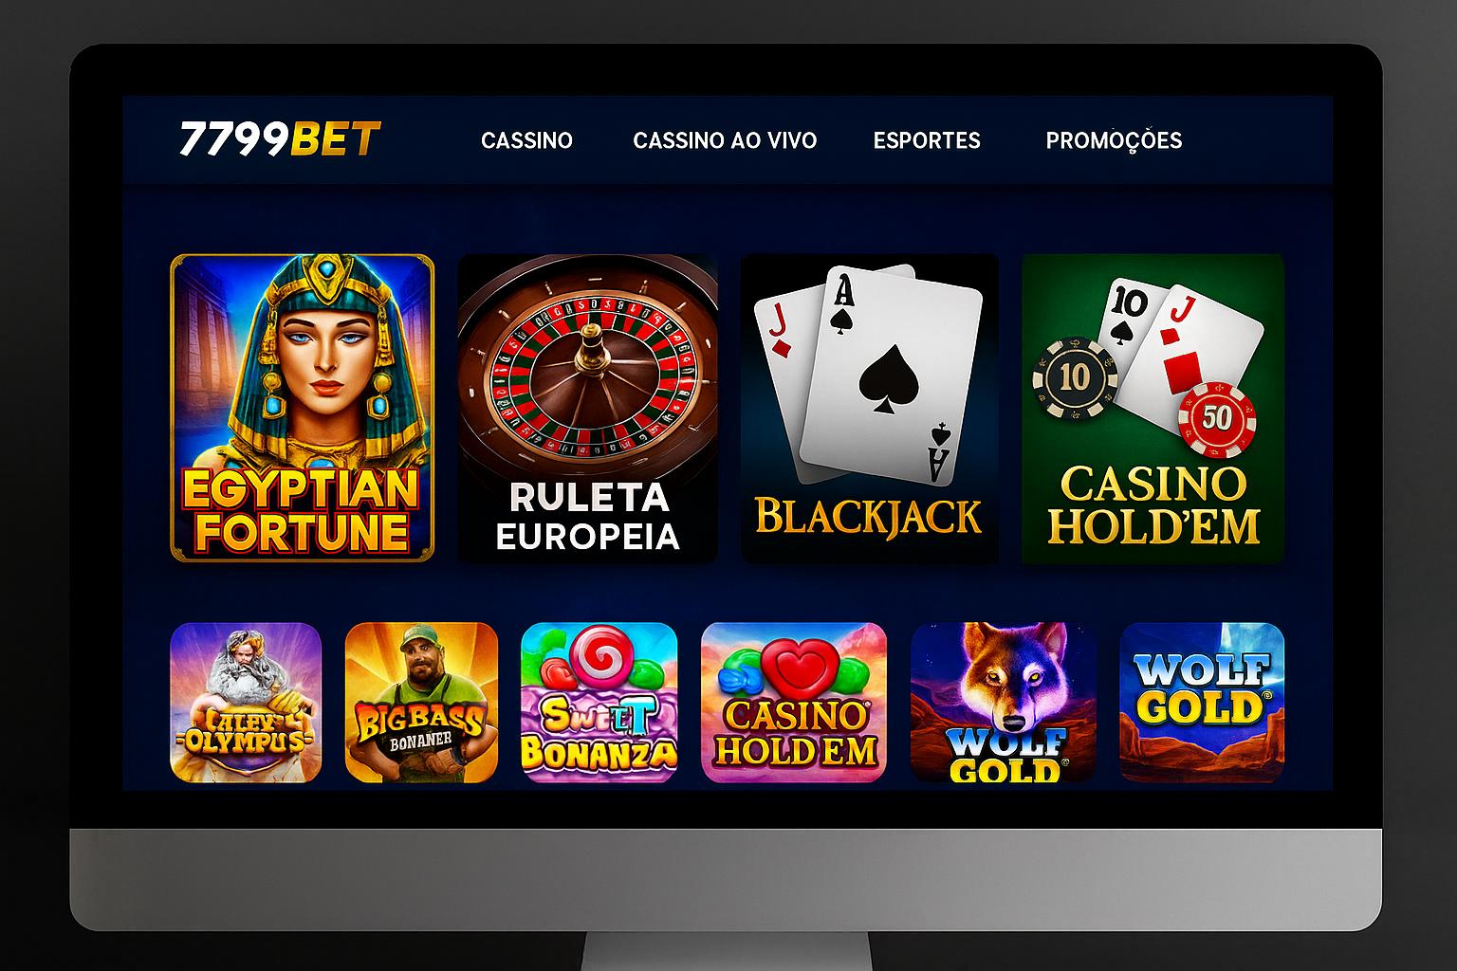
Task: Click the red 50 poker chip
Action: pos(1217,419)
